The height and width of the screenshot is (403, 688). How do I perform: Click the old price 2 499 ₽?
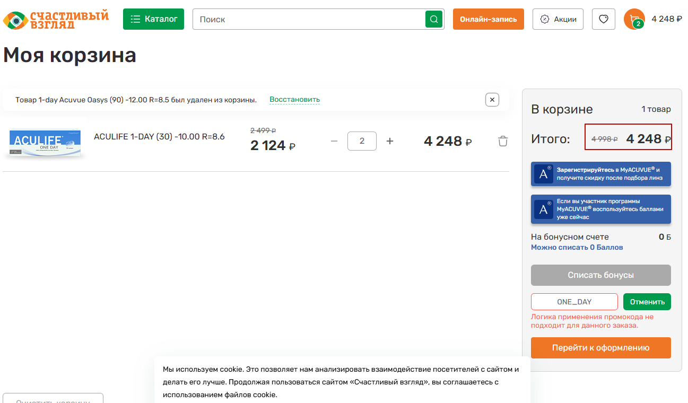tap(263, 130)
